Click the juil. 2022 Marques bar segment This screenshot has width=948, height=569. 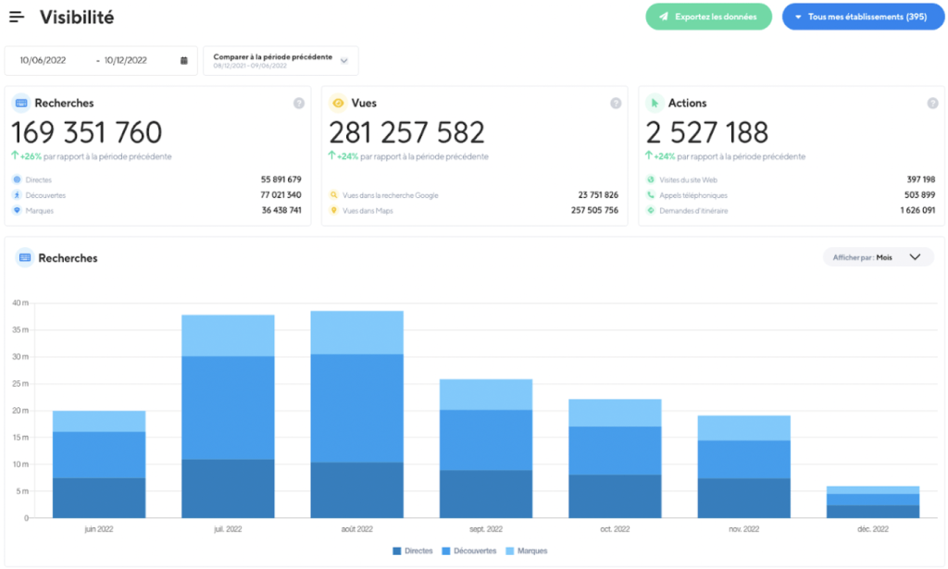pyautogui.click(x=228, y=336)
